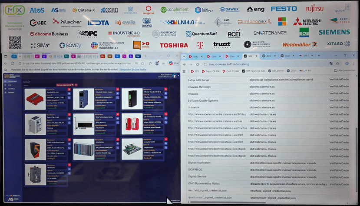Click 'Digifab Application' catalog row

pyautogui.click(x=268, y=163)
